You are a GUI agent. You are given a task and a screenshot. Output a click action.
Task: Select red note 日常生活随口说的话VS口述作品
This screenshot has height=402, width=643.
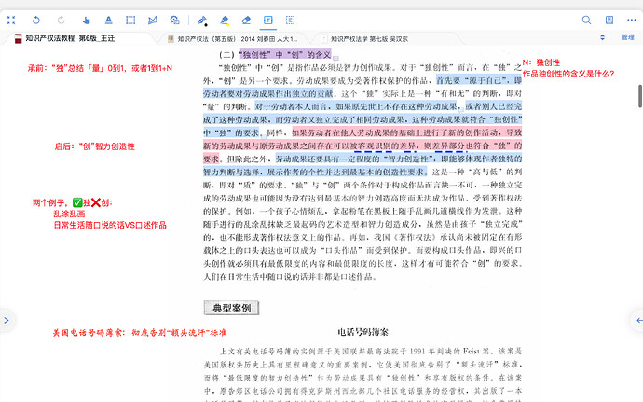tap(110, 225)
